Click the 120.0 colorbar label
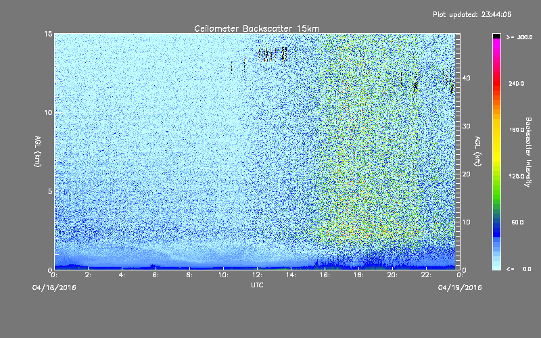 (517, 176)
